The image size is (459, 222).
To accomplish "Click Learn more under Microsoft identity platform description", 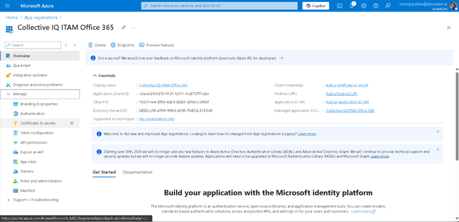I will (x=363, y=212).
